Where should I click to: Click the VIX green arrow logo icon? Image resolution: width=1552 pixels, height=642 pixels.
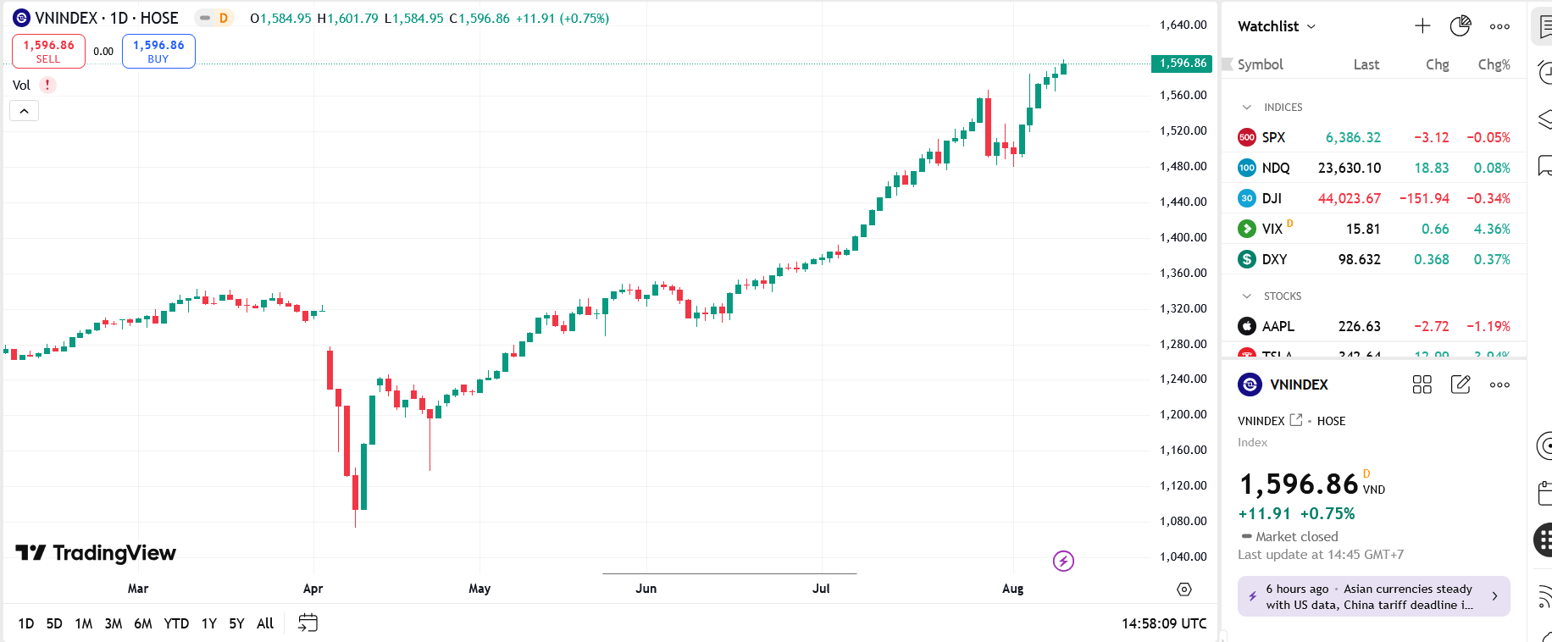[1247, 229]
